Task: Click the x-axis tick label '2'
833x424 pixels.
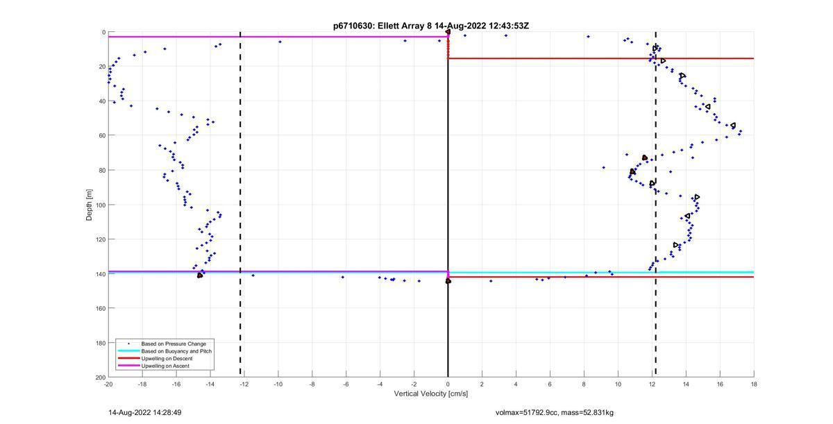Action: tap(482, 384)
